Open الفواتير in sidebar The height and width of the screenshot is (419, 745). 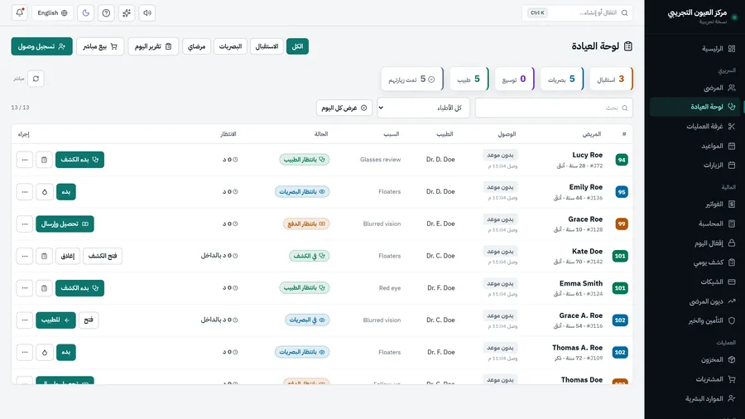tap(695, 205)
